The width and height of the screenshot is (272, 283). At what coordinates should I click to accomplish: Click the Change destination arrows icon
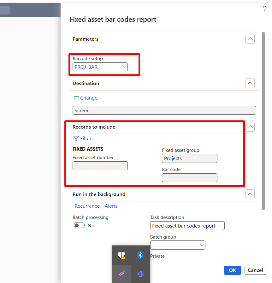click(x=76, y=98)
